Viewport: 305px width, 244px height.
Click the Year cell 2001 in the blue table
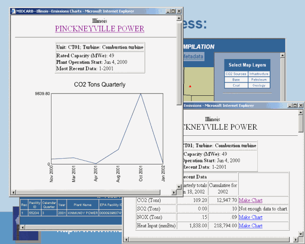pyautogui.click(x=62, y=213)
